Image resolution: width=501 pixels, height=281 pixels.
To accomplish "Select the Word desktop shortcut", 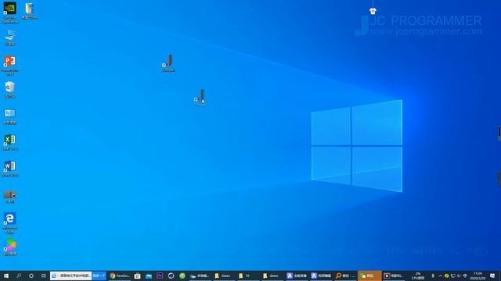I will point(10,169).
